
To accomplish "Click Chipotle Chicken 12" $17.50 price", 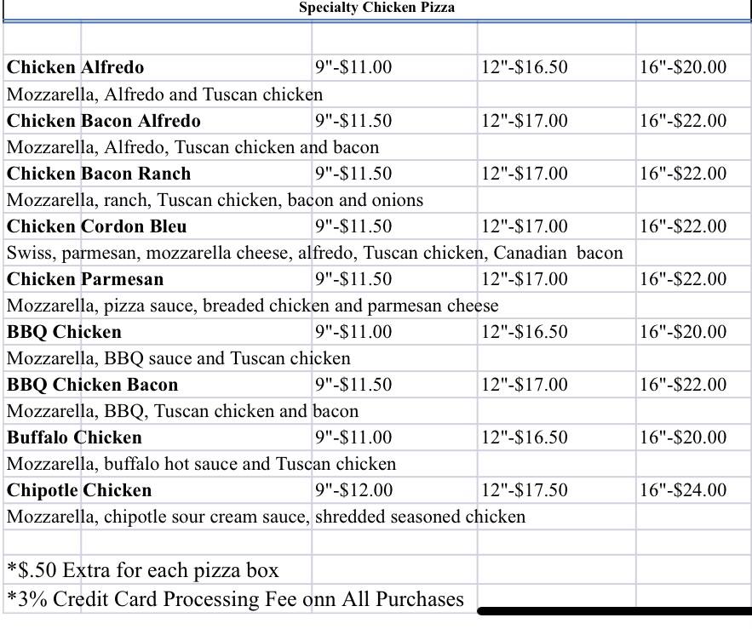I will click(525, 490).
